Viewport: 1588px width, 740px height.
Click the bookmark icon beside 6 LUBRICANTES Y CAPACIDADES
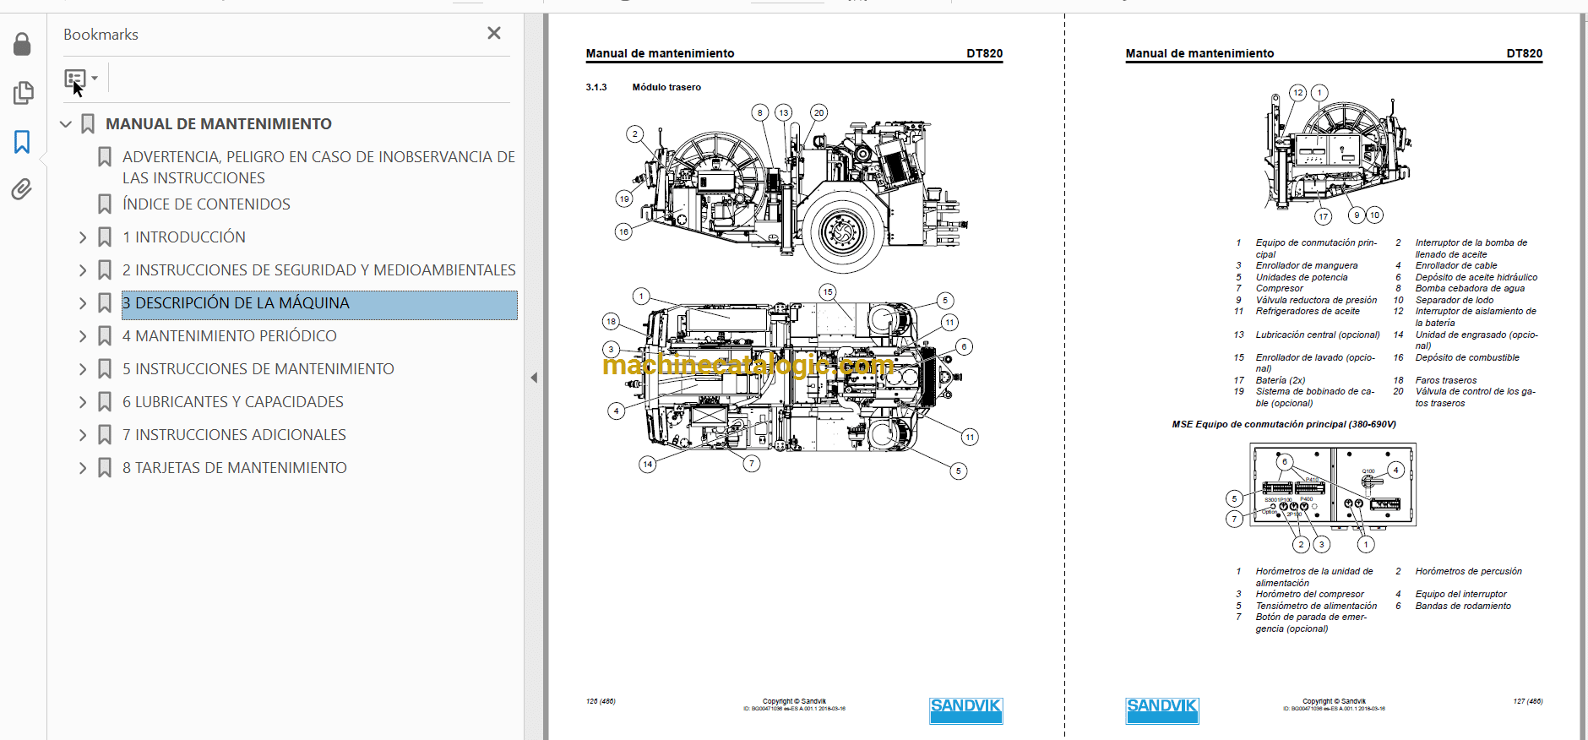(105, 402)
